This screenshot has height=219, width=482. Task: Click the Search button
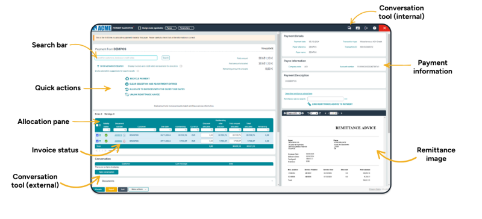[165, 58]
